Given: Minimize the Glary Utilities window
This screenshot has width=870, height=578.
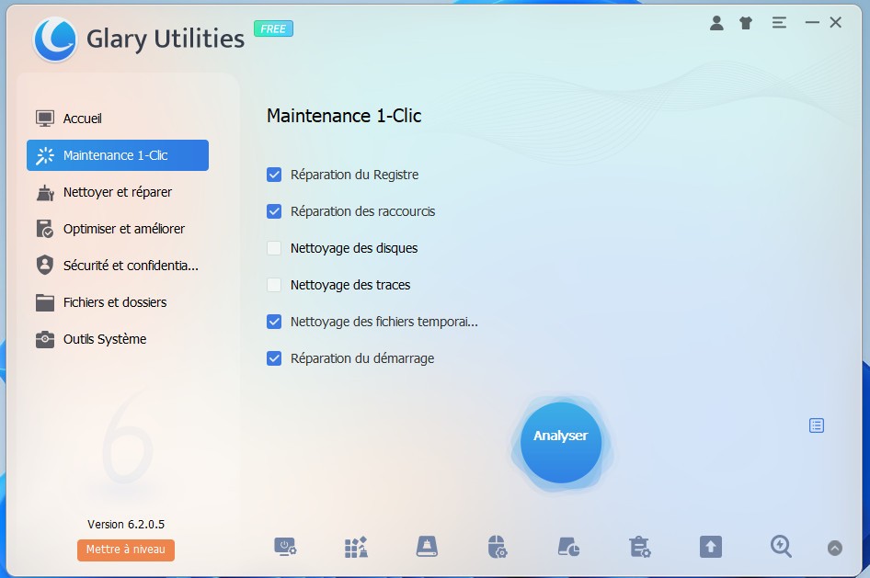Looking at the screenshot, I should 812,23.
